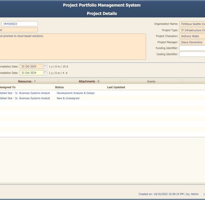This screenshot has width=205, height=200.
Task: Click the VR#500023 identifier field
Action: 20,24
